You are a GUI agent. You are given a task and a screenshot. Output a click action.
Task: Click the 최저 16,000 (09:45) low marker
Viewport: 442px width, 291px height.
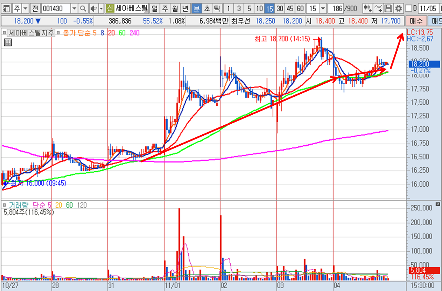38,183
